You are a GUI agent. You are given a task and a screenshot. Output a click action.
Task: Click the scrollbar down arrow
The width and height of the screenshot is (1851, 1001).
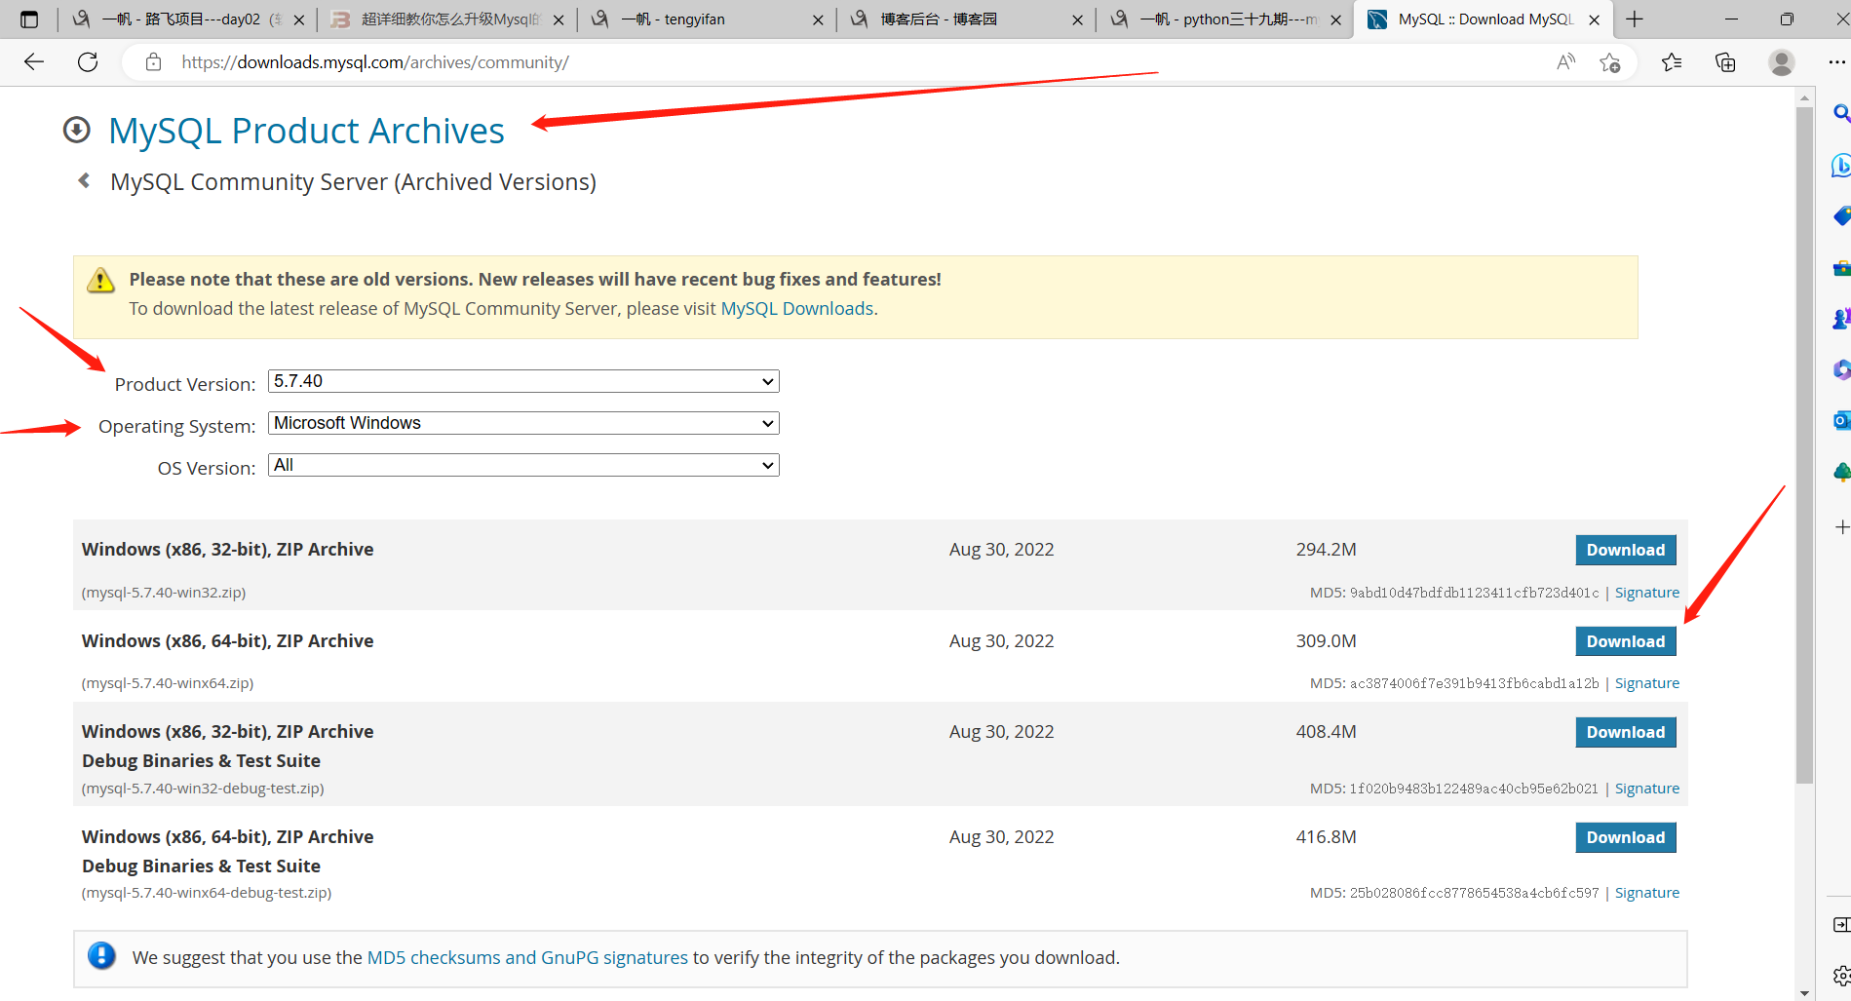1804,992
